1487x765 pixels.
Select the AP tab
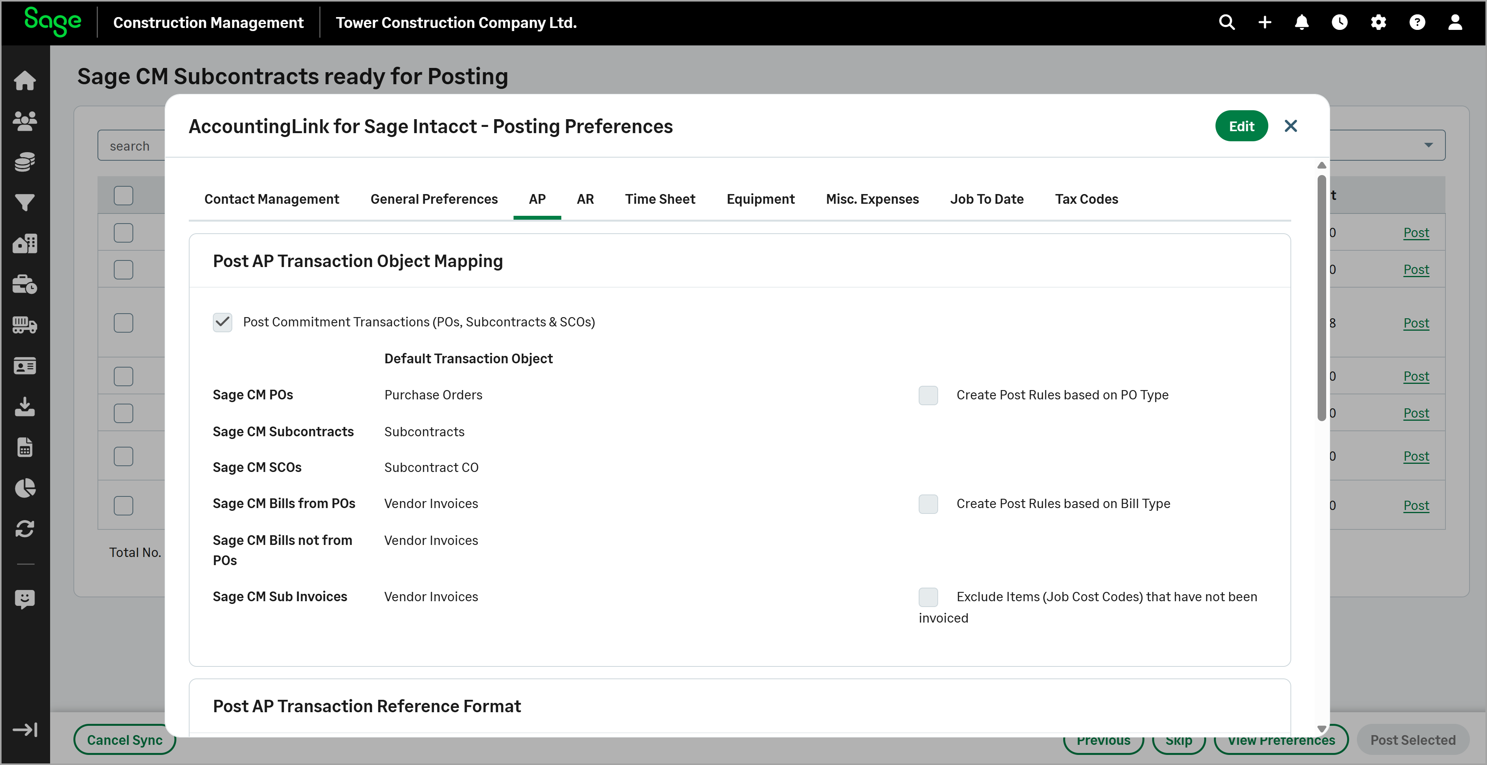537,199
